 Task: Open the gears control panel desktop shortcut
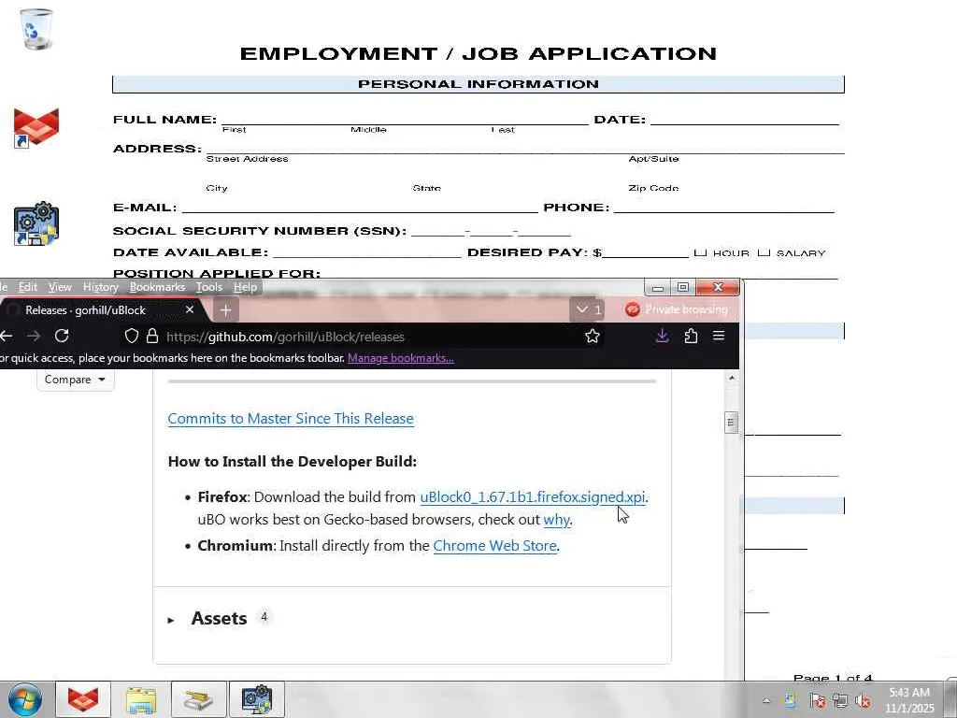36,223
